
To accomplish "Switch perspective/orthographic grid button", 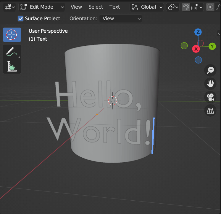I will pyautogui.click(x=210, y=110).
